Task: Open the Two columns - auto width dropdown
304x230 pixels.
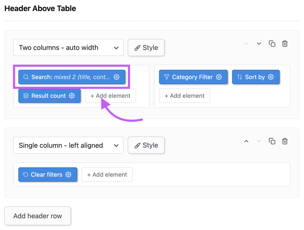Action: click(68, 47)
